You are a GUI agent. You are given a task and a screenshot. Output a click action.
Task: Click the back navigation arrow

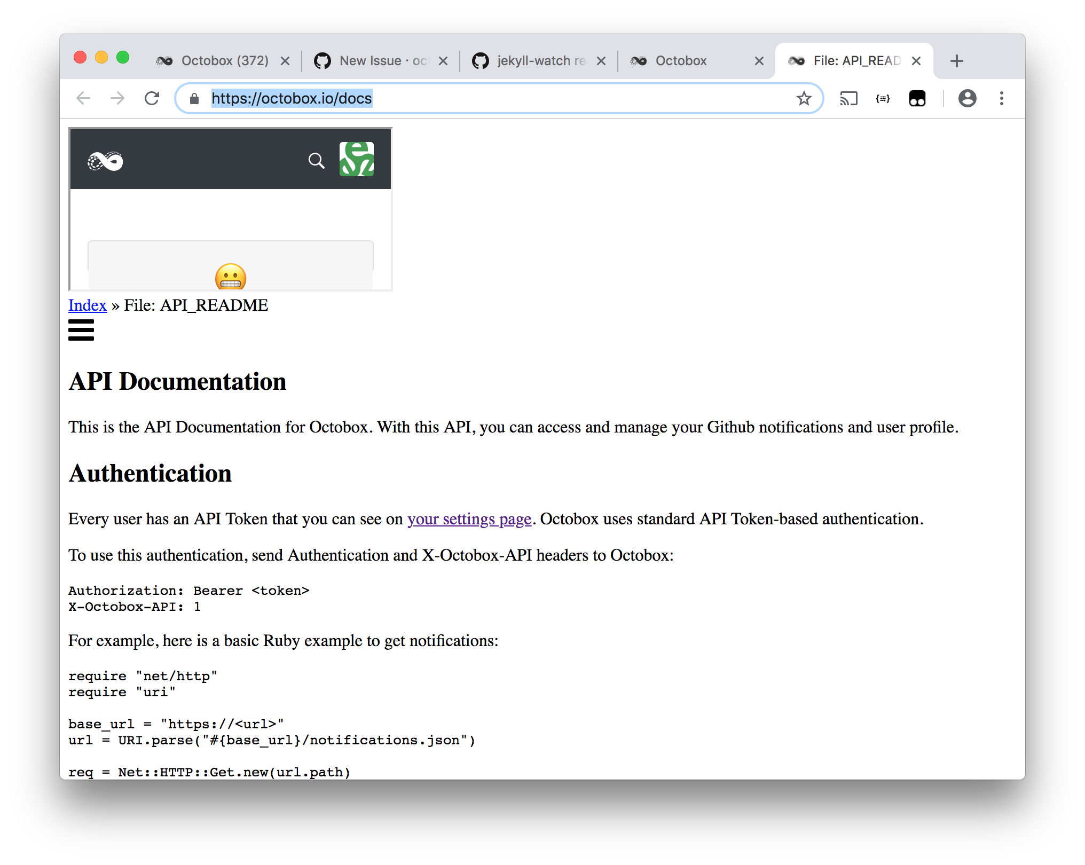click(x=83, y=98)
